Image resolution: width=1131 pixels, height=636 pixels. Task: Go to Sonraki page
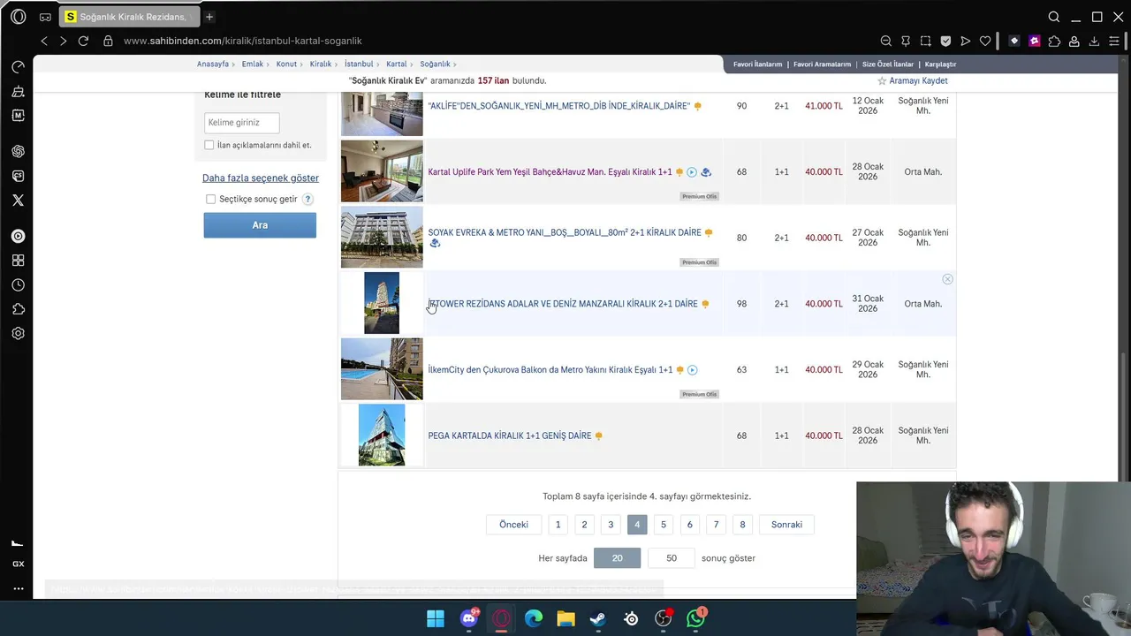pyautogui.click(x=786, y=525)
